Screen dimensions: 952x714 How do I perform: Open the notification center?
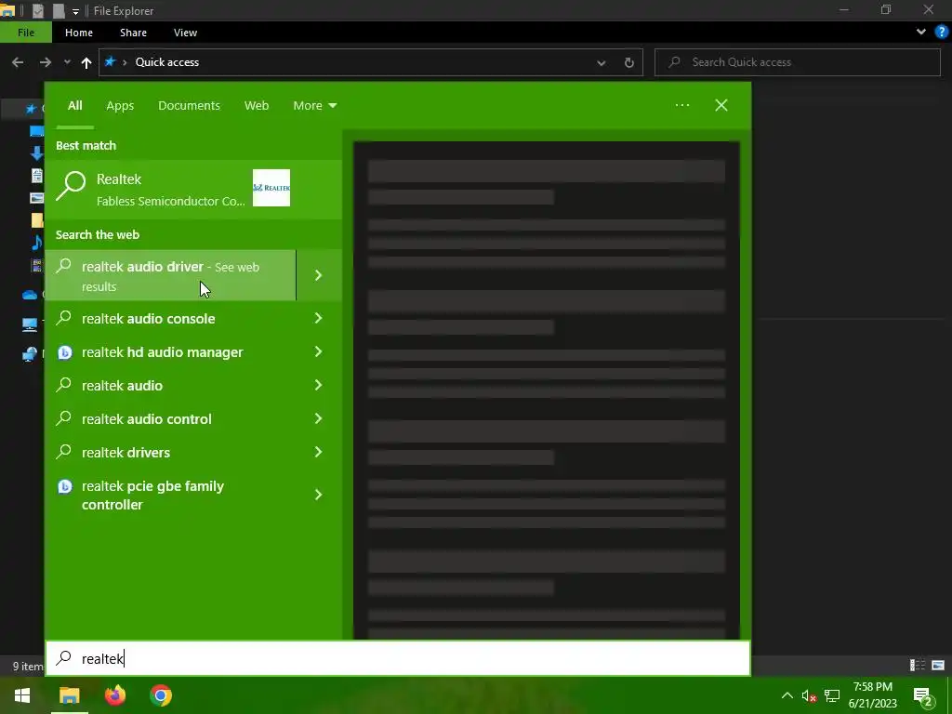tap(923, 696)
